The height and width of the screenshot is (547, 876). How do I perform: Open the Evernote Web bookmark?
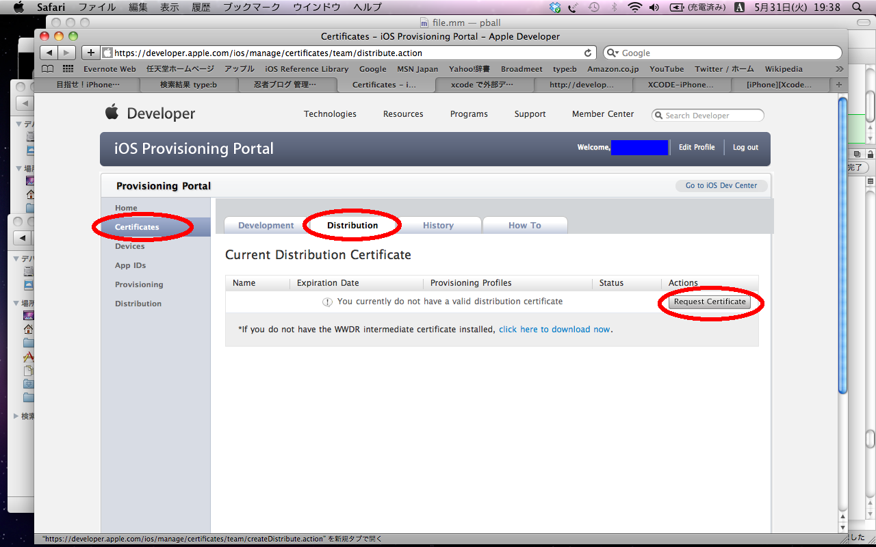tap(109, 69)
